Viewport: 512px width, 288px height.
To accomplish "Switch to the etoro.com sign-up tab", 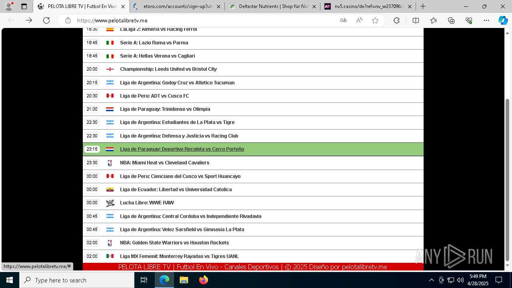I will click(x=177, y=6).
